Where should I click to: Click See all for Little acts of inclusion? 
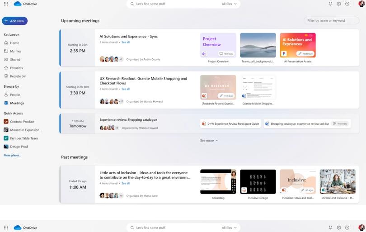[x=126, y=184]
